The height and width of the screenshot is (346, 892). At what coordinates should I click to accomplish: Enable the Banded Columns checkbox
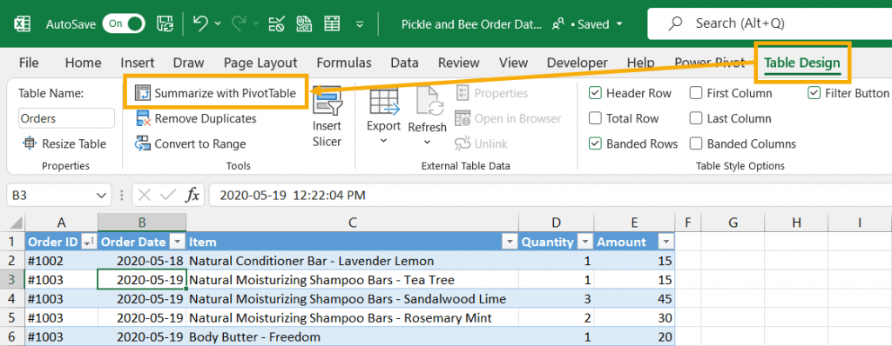tap(696, 143)
